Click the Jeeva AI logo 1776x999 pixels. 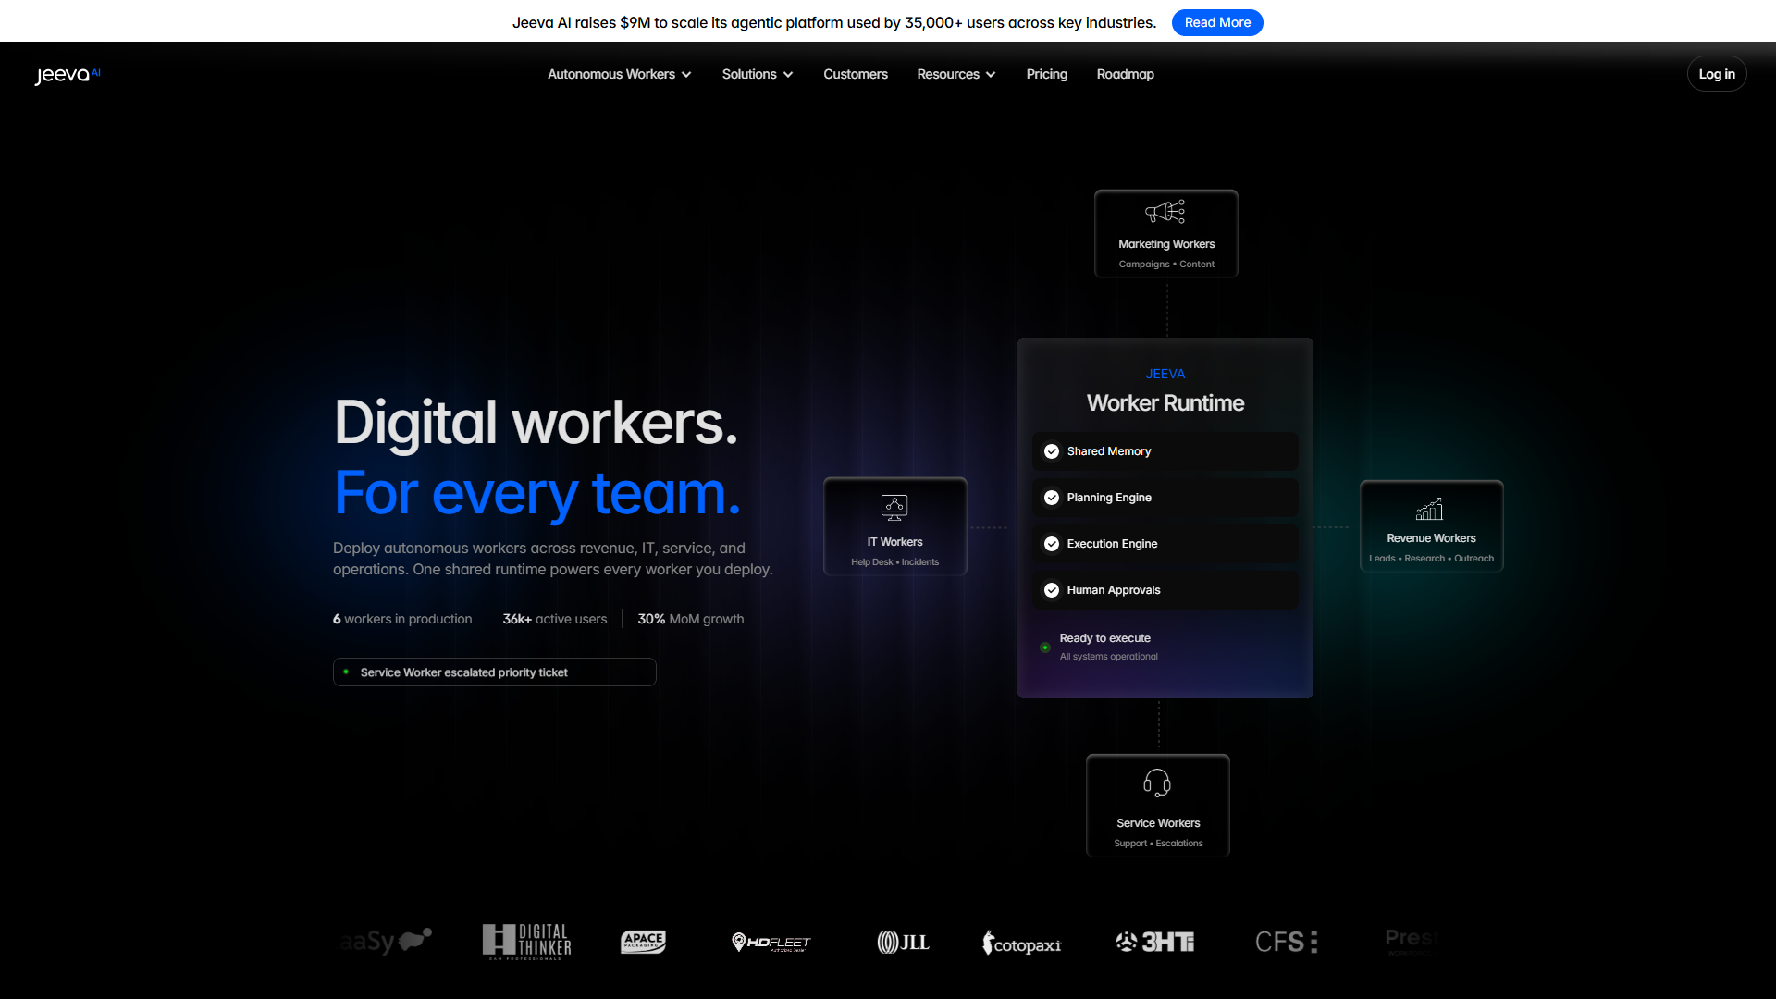(68, 75)
